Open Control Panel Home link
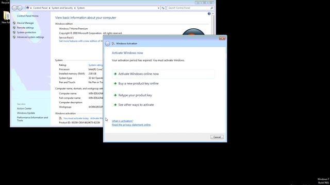The image size is (330, 185). [27, 16]
